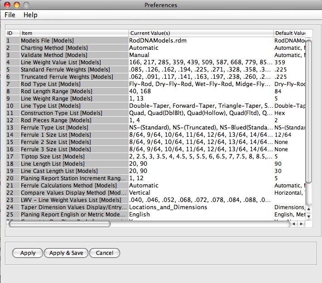The width and height of the screenshot is (322, 283).
Task: Select the Validate Method [Models] item
Action: (74, 55)
